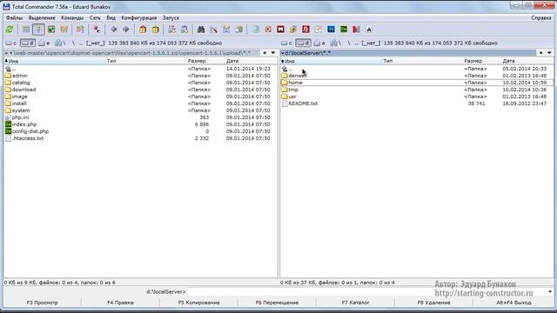Open the Команды menu

pos(72,17)
